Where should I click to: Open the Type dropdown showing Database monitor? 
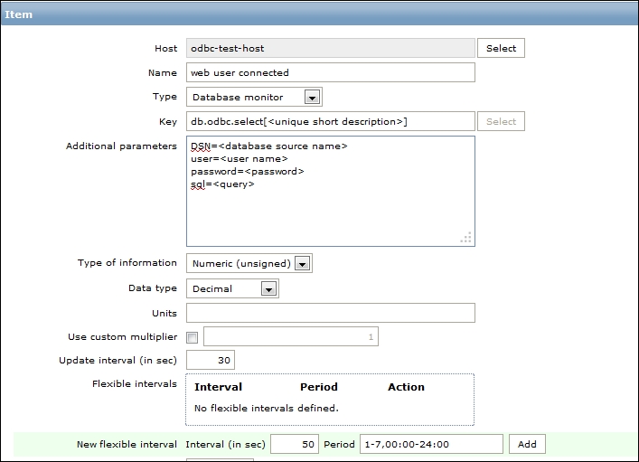point(254,97)
